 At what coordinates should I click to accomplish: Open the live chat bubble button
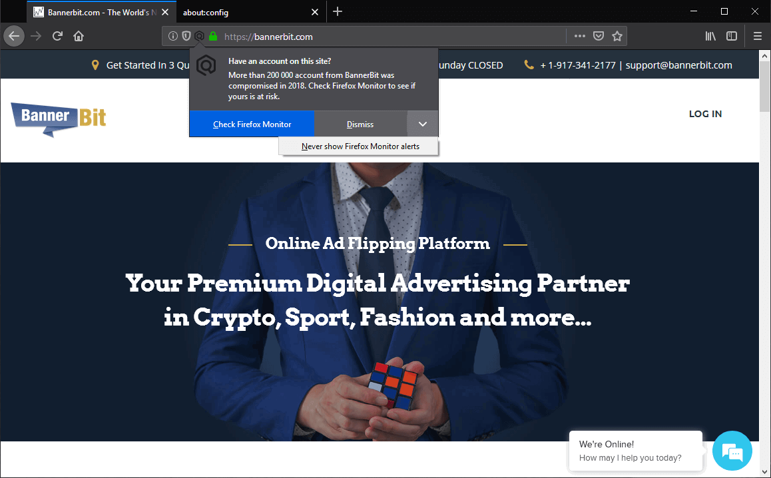732,451
